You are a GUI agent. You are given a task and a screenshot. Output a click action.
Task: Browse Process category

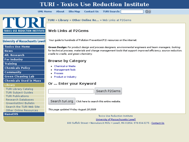(58, 73)
